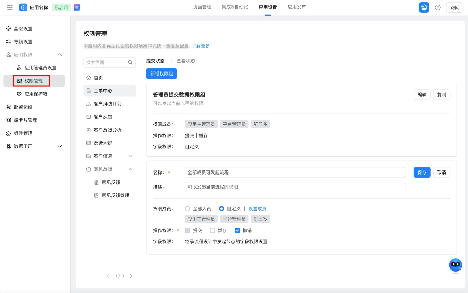Expand the 数据工厂 sidebar menu

60,146
